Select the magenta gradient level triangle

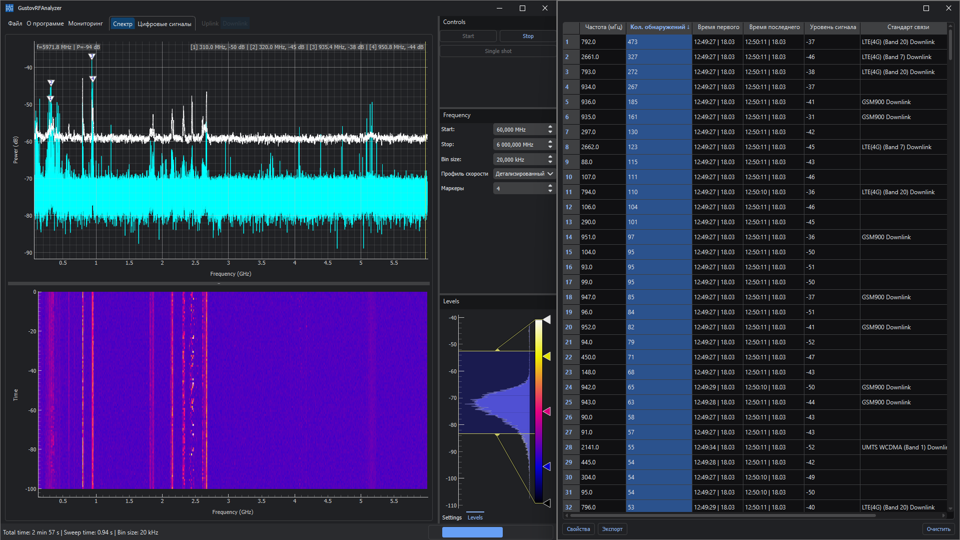(x=547, y=411)
